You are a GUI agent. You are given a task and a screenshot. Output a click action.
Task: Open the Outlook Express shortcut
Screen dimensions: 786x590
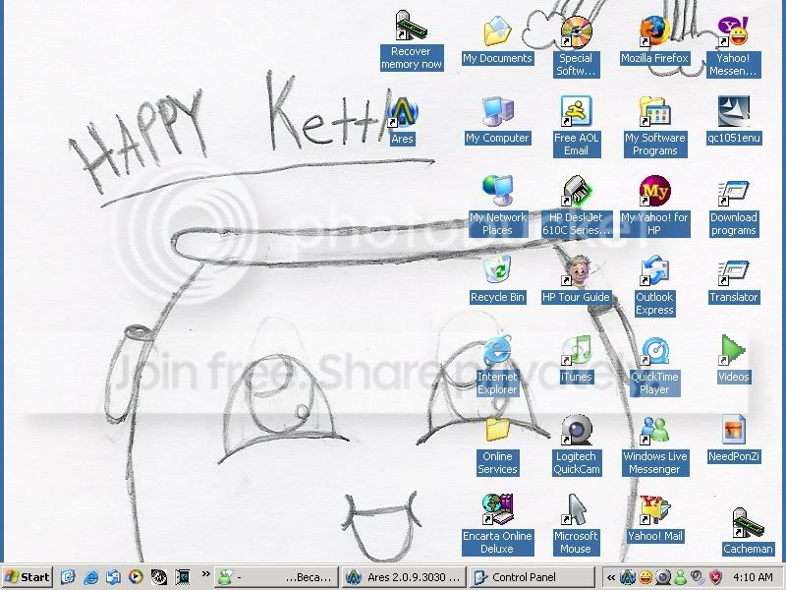coord(654,271)
